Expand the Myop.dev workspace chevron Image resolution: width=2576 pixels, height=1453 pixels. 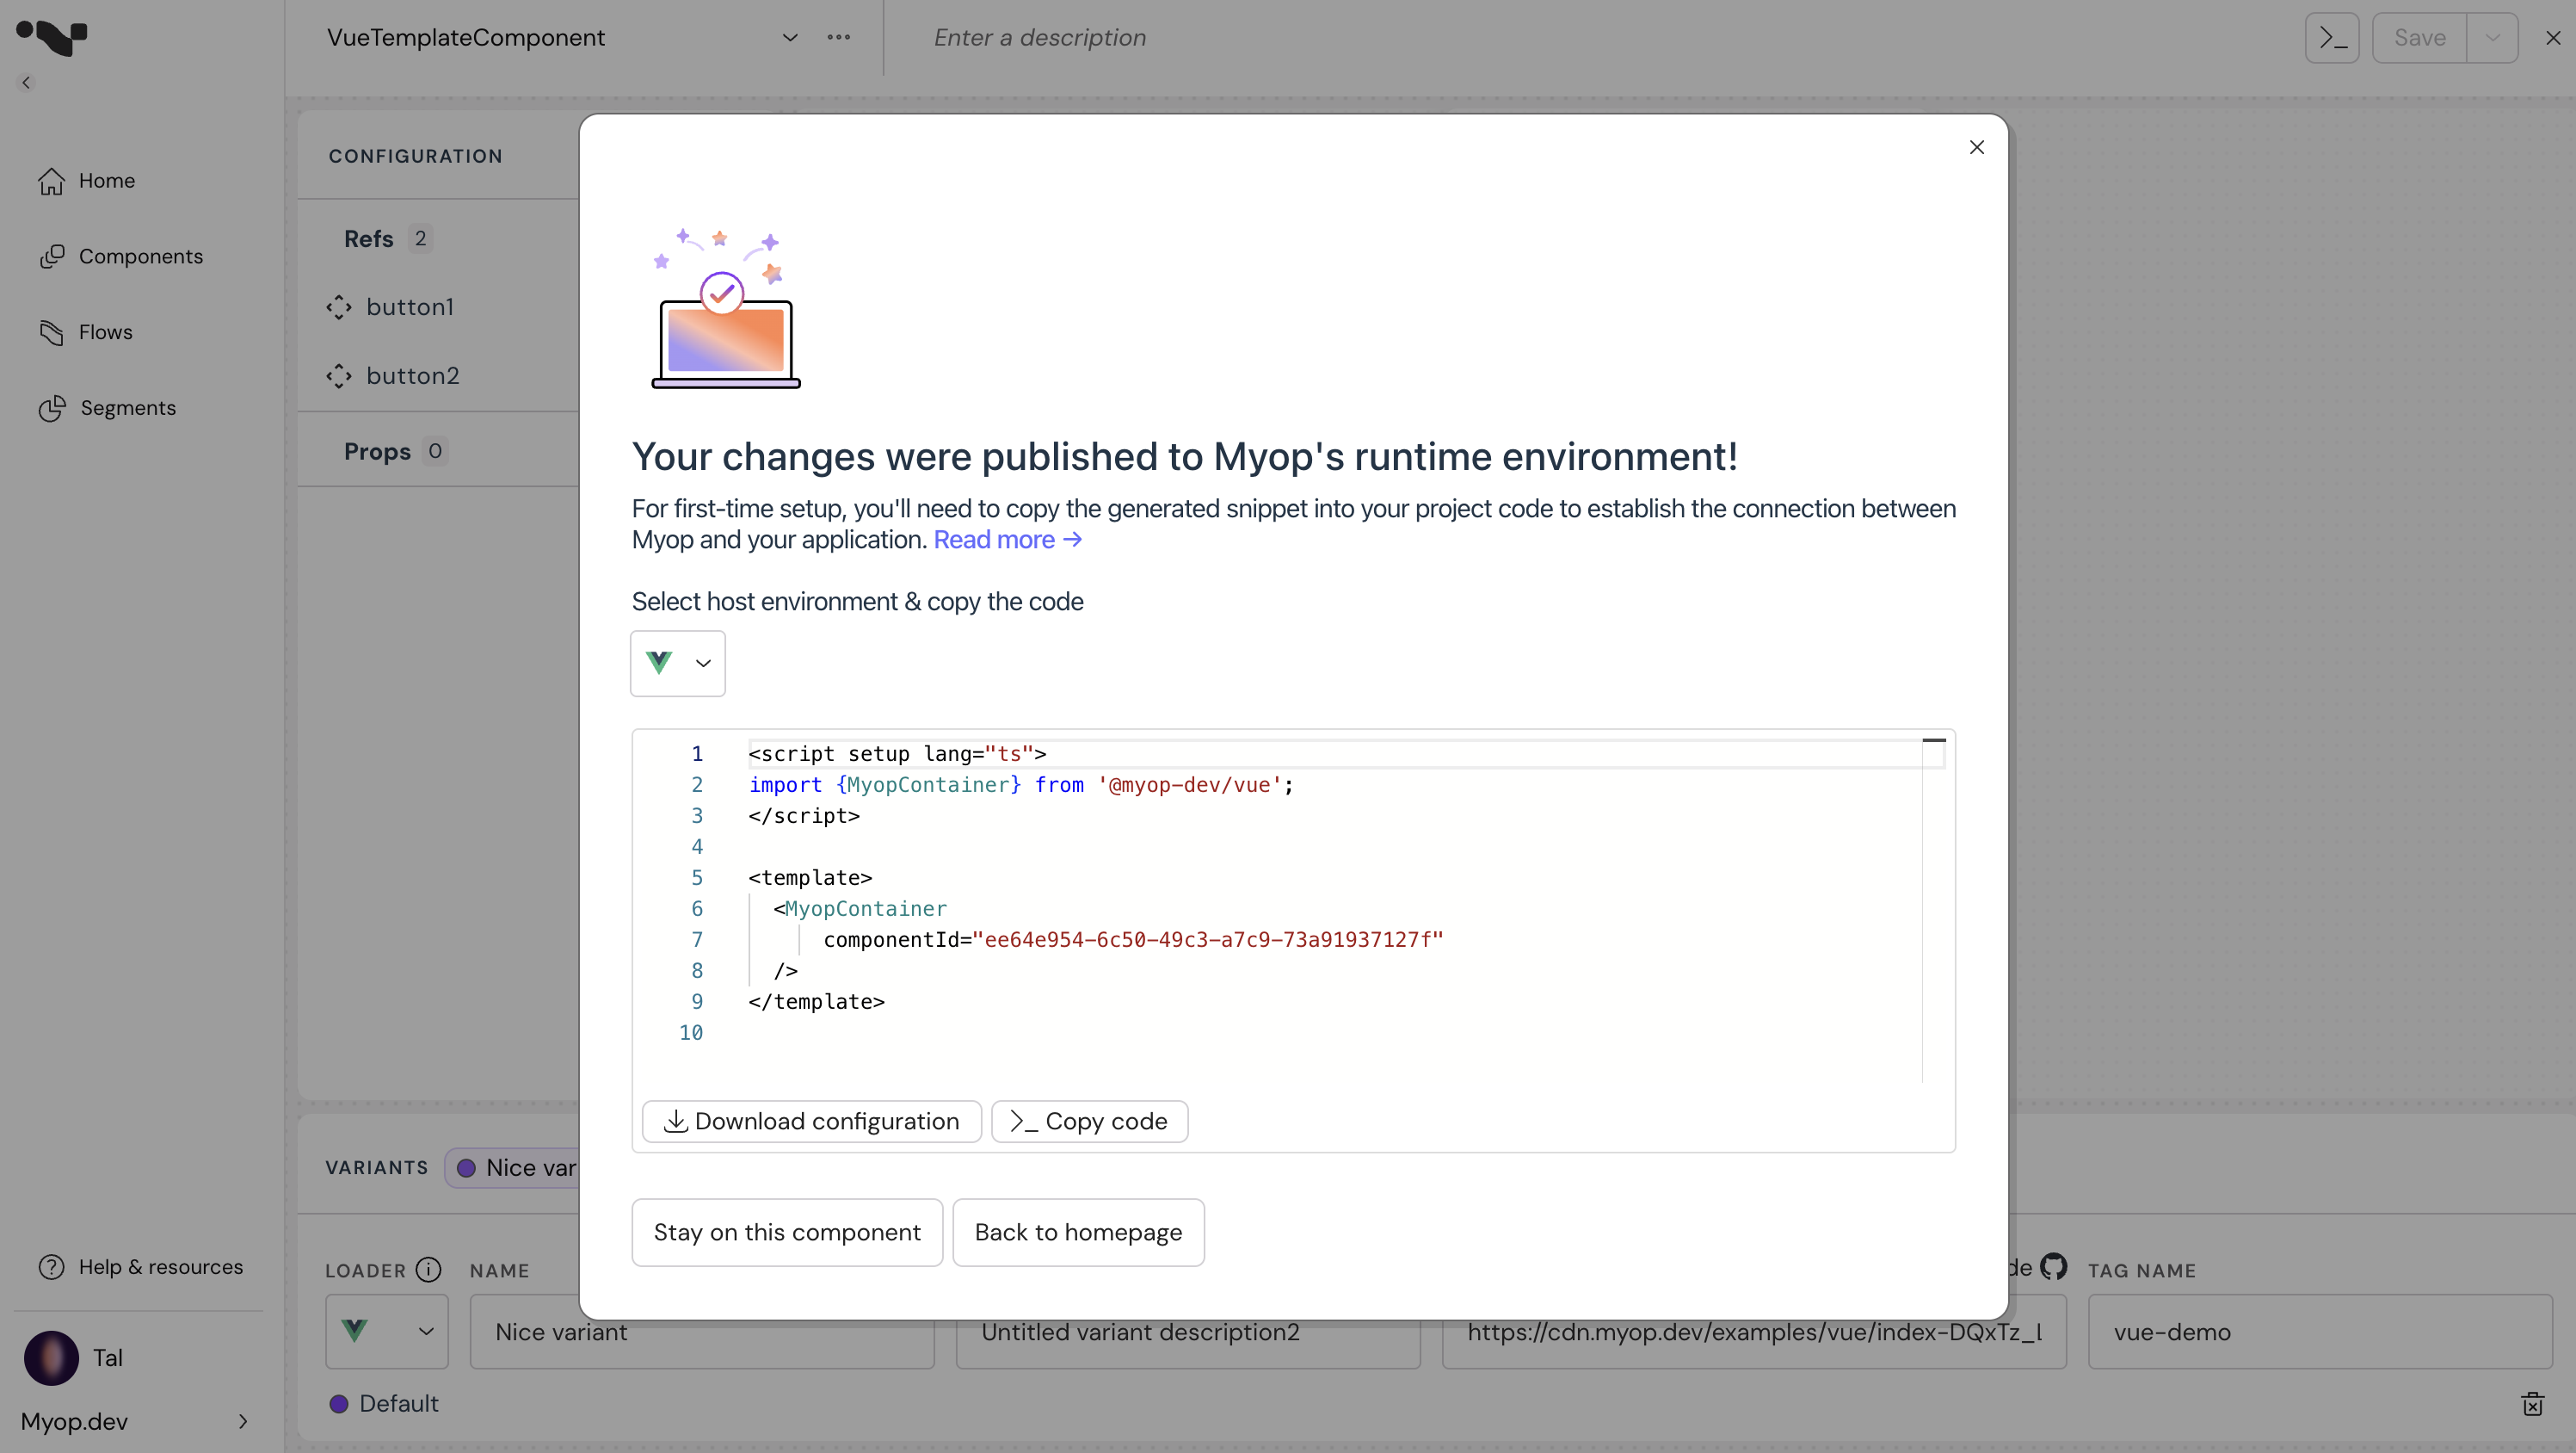pyautogui.click(x=243, y=1422)
